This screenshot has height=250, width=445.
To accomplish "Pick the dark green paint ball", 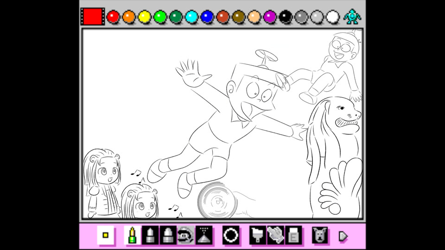I will [176, 17].
